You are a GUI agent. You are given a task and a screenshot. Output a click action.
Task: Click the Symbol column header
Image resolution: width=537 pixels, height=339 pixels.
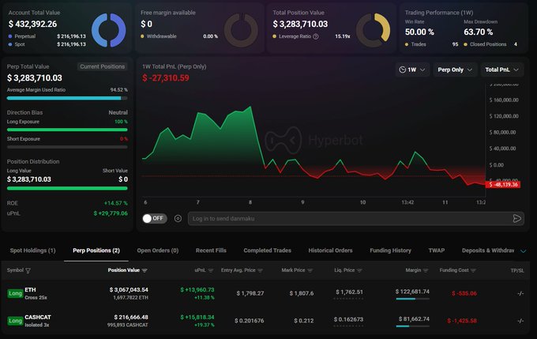[15, 270]
